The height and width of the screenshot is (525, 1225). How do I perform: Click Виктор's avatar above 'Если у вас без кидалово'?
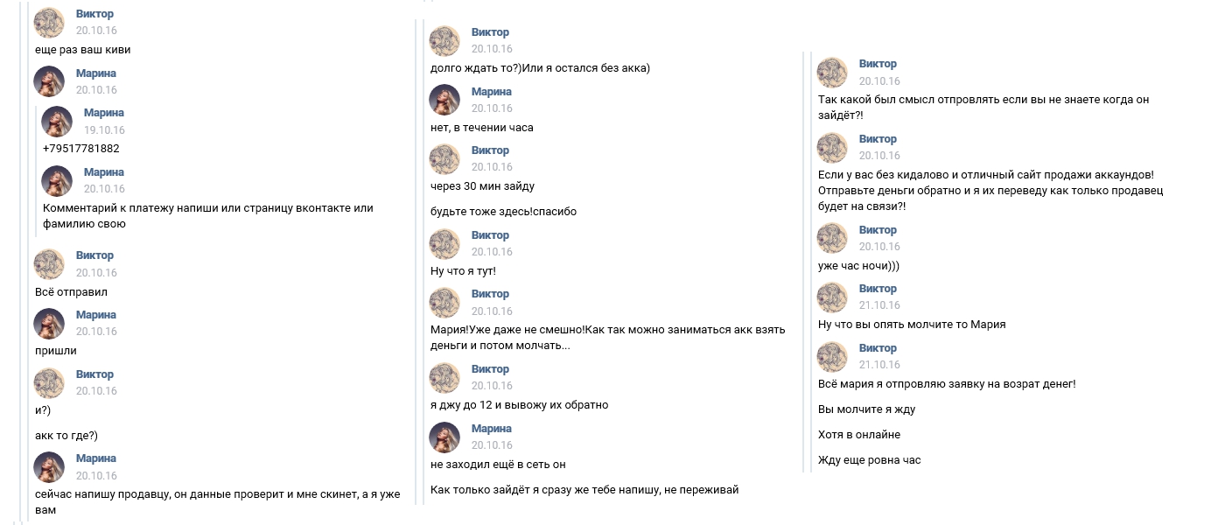tap(832, 147)
